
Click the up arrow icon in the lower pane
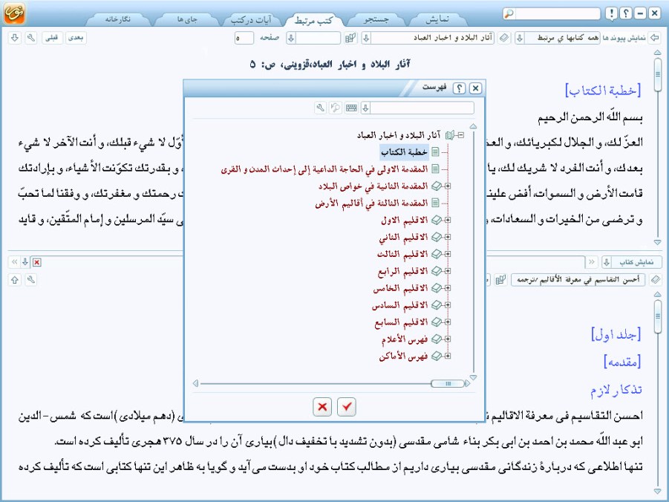(x=15, y=280)
